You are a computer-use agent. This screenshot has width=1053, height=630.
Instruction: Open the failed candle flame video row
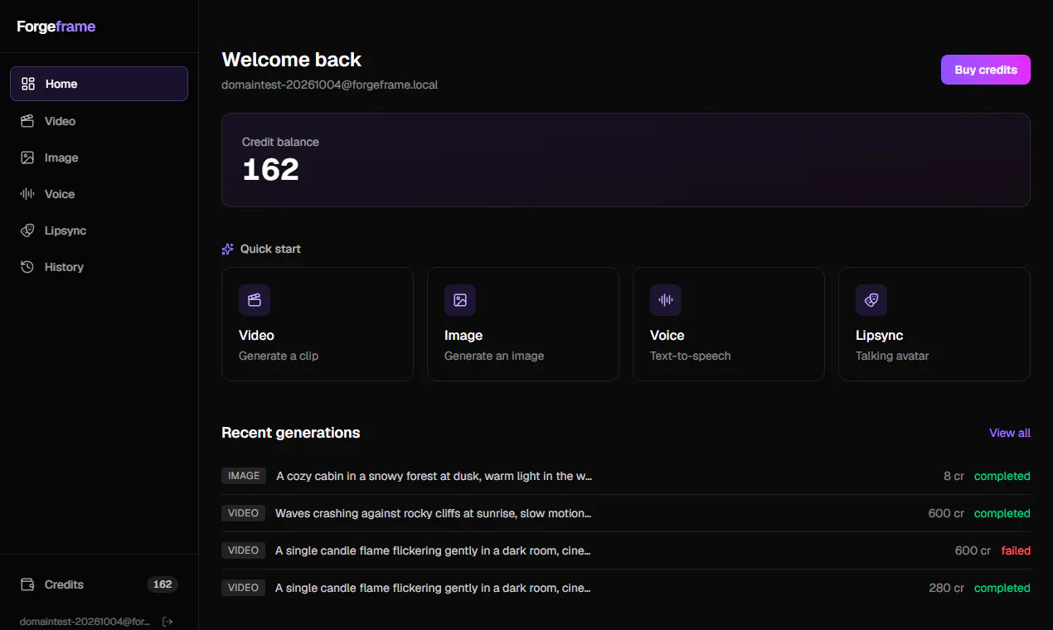click(626, 550)
